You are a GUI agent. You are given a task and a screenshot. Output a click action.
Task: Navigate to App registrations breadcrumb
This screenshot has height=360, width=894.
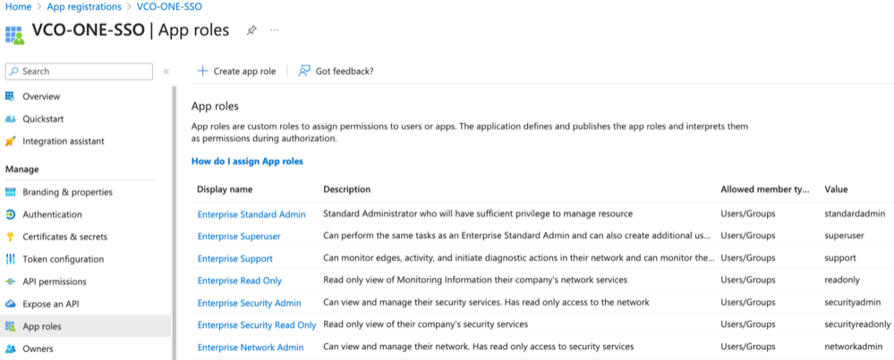click(x=84, y=7)
